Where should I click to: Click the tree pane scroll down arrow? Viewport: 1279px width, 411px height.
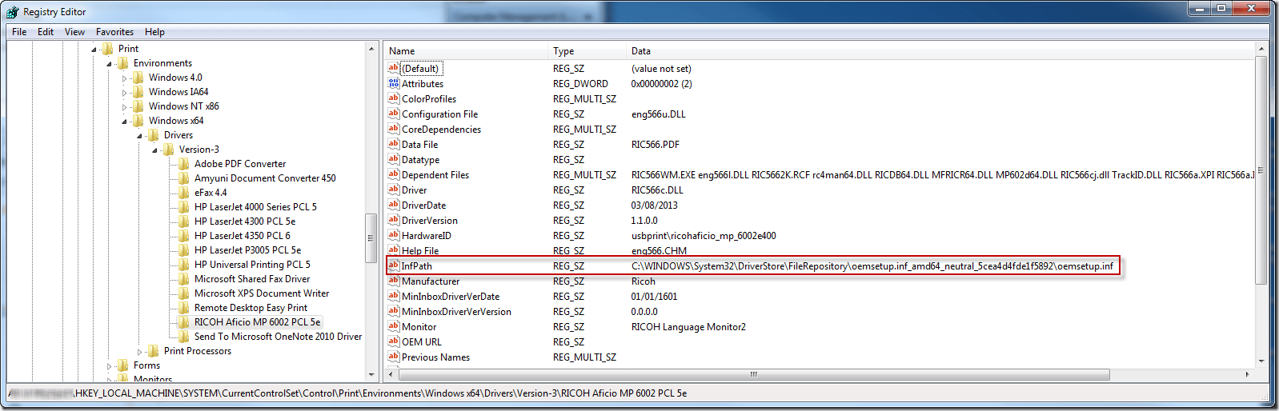click(x=371, y=374)
